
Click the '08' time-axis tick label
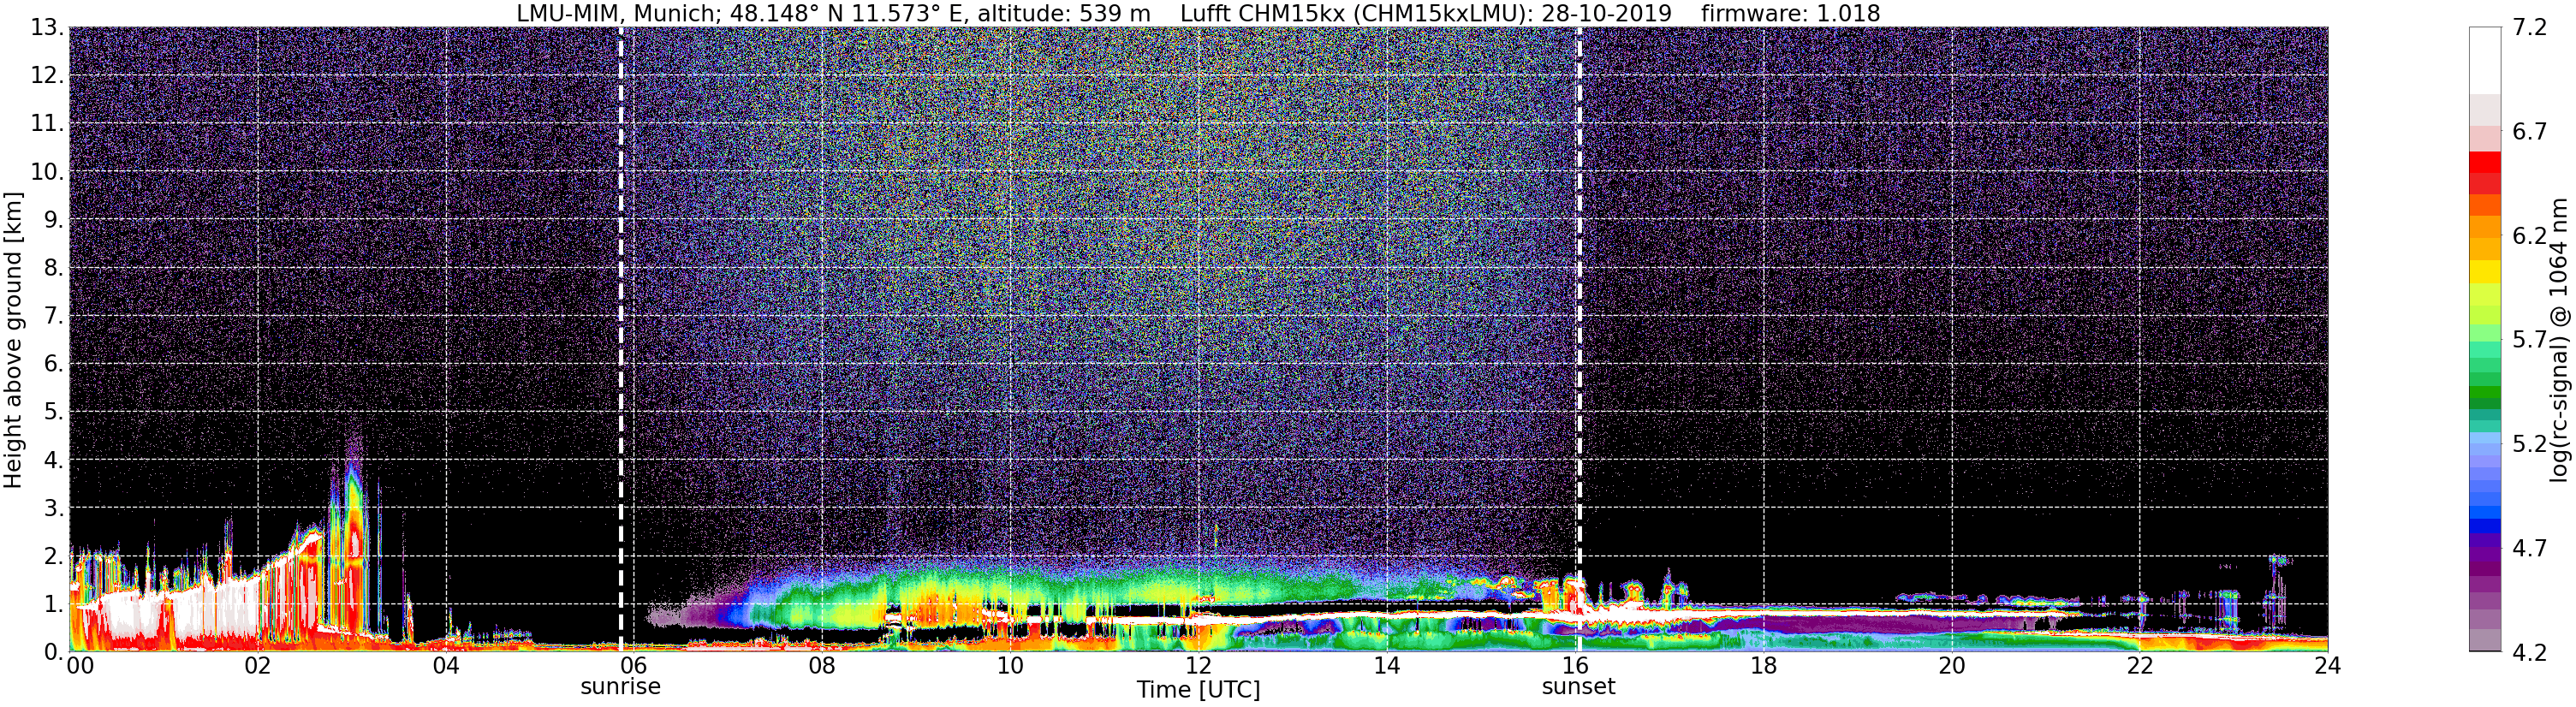822,666
